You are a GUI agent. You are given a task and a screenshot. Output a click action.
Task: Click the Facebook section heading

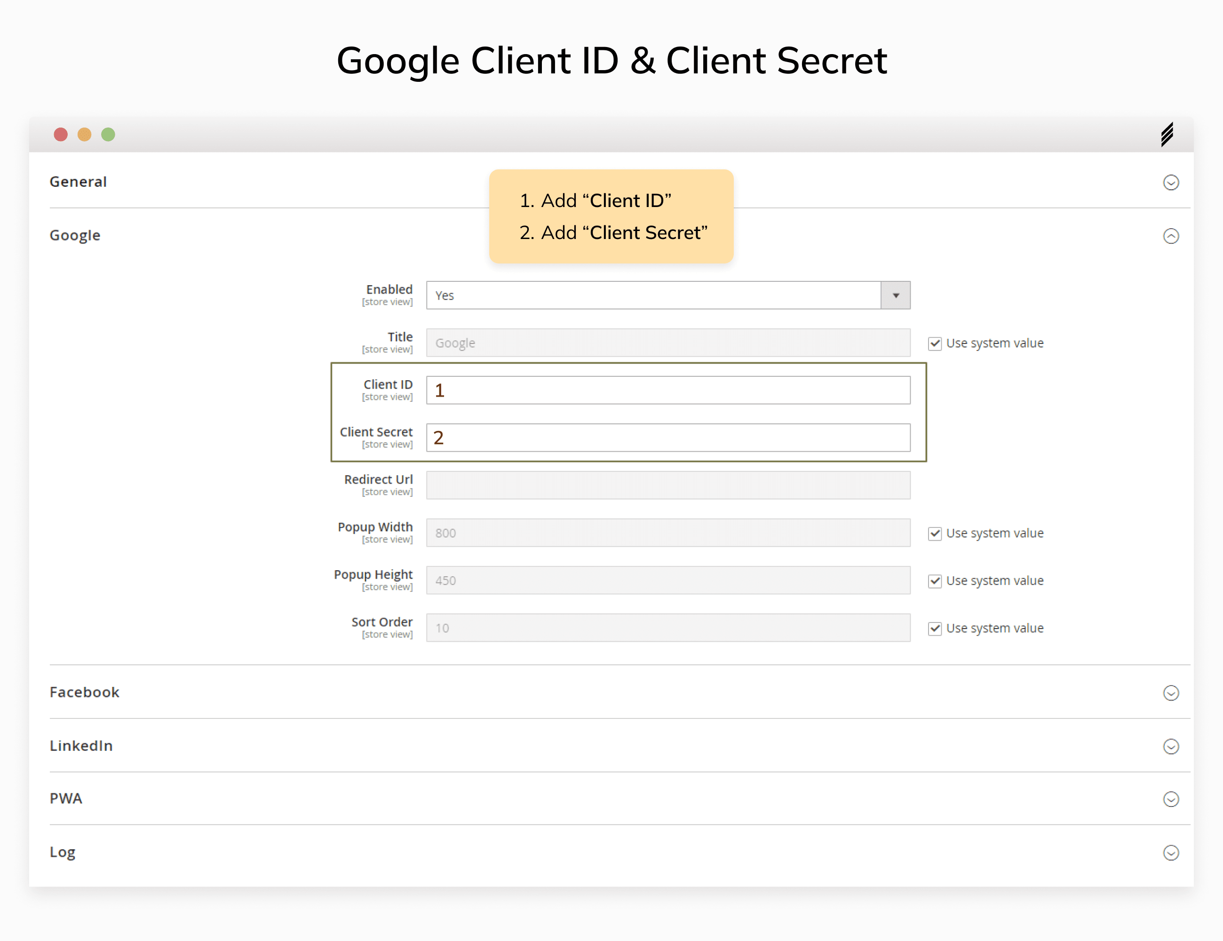85,692
